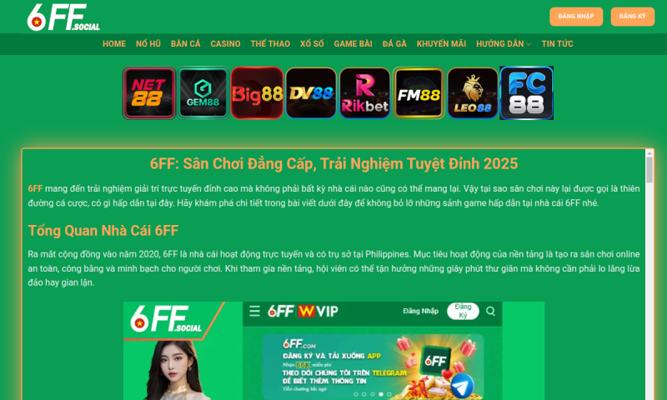
Task: Open the NỔ HŨ menu item
Action: point(148,44)
